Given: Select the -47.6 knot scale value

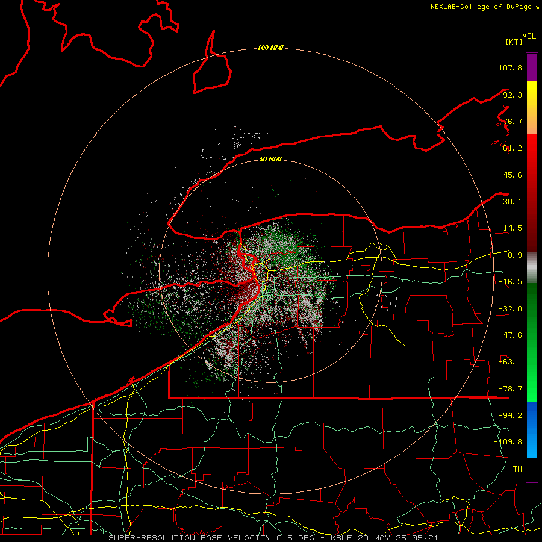Looking at the screenshot, I should tap(510, 335).
